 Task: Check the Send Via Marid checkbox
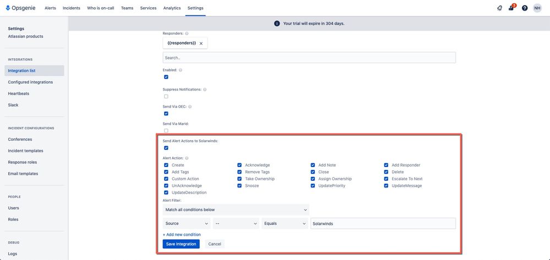click(166, 130)
